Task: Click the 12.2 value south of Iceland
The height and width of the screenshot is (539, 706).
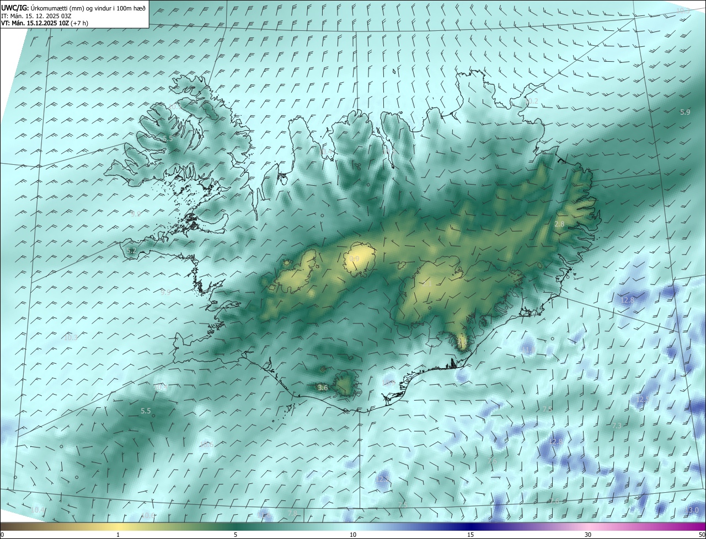Action: pos(382,479)
